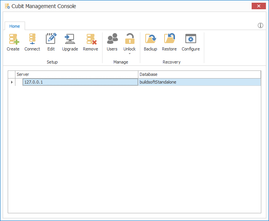Viewport: 269px width, 221px height.
Task: Switch to the Home ribbon tab
Action: click(x=15, y=26)
